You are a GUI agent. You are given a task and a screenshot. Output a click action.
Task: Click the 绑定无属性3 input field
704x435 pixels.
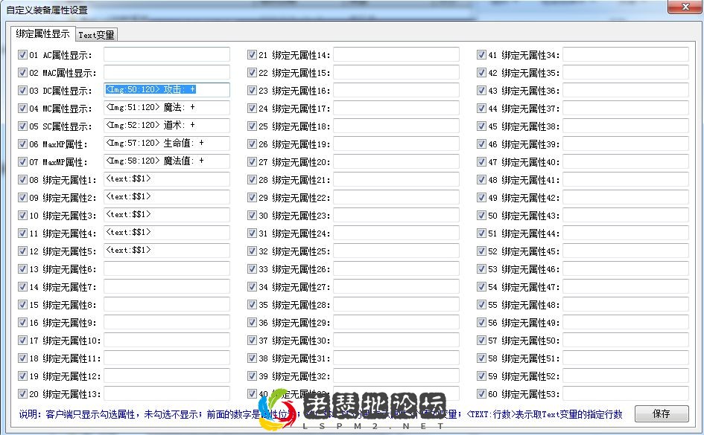click(167, 215)
